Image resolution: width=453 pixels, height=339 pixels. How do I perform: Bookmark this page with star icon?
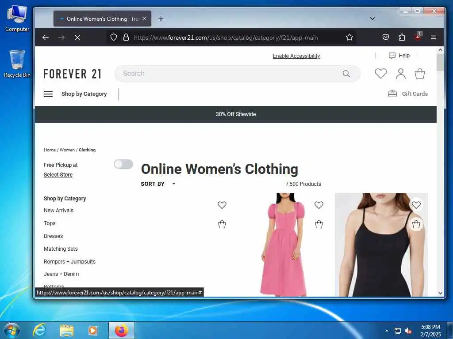[349, 37]
